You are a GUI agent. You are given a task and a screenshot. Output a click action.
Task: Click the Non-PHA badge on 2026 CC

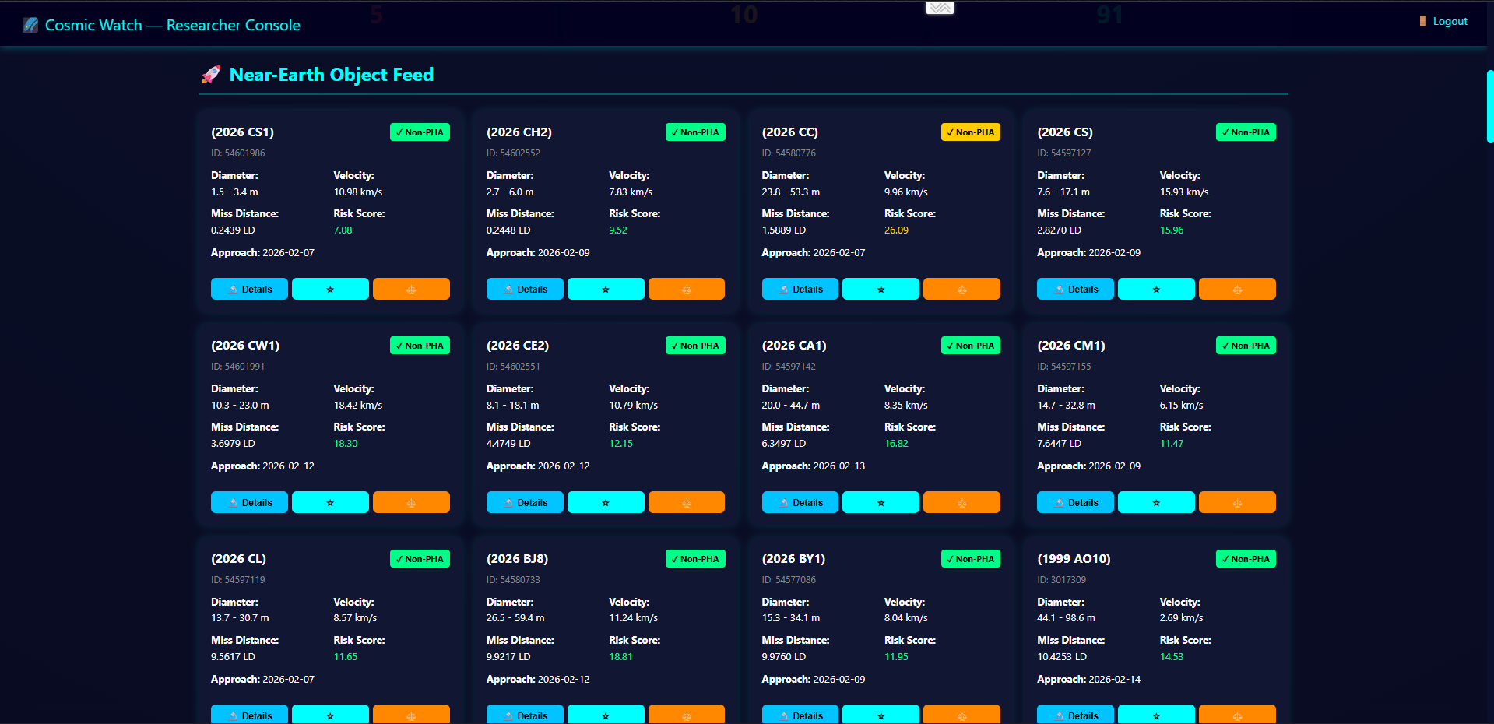[971, 132]
